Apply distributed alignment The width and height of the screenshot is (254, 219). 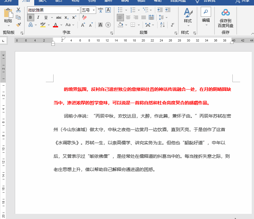(x=151, y=17)
